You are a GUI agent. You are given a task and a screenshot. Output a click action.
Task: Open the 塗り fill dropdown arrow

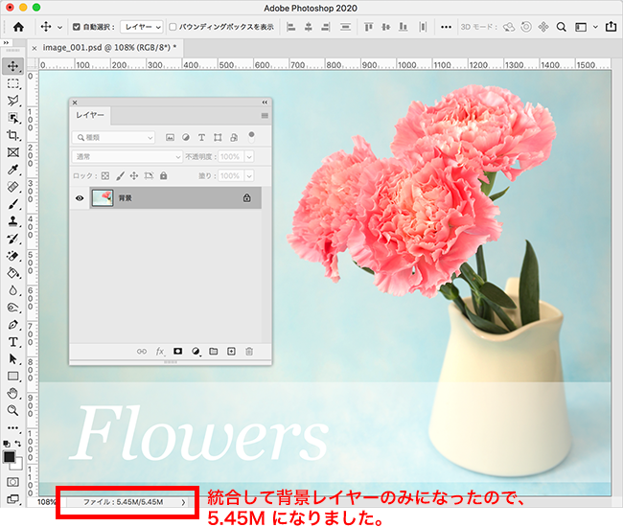(x=249, y=175)
